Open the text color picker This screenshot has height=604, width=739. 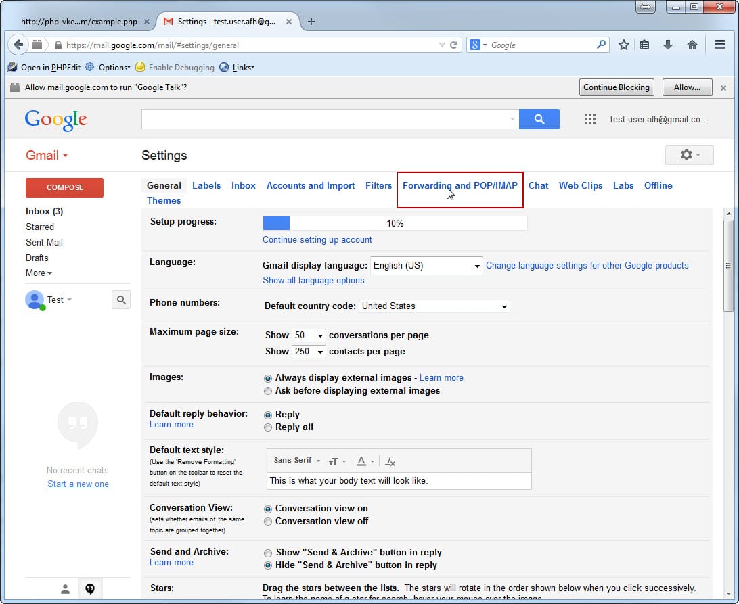(x=365, y=461)
